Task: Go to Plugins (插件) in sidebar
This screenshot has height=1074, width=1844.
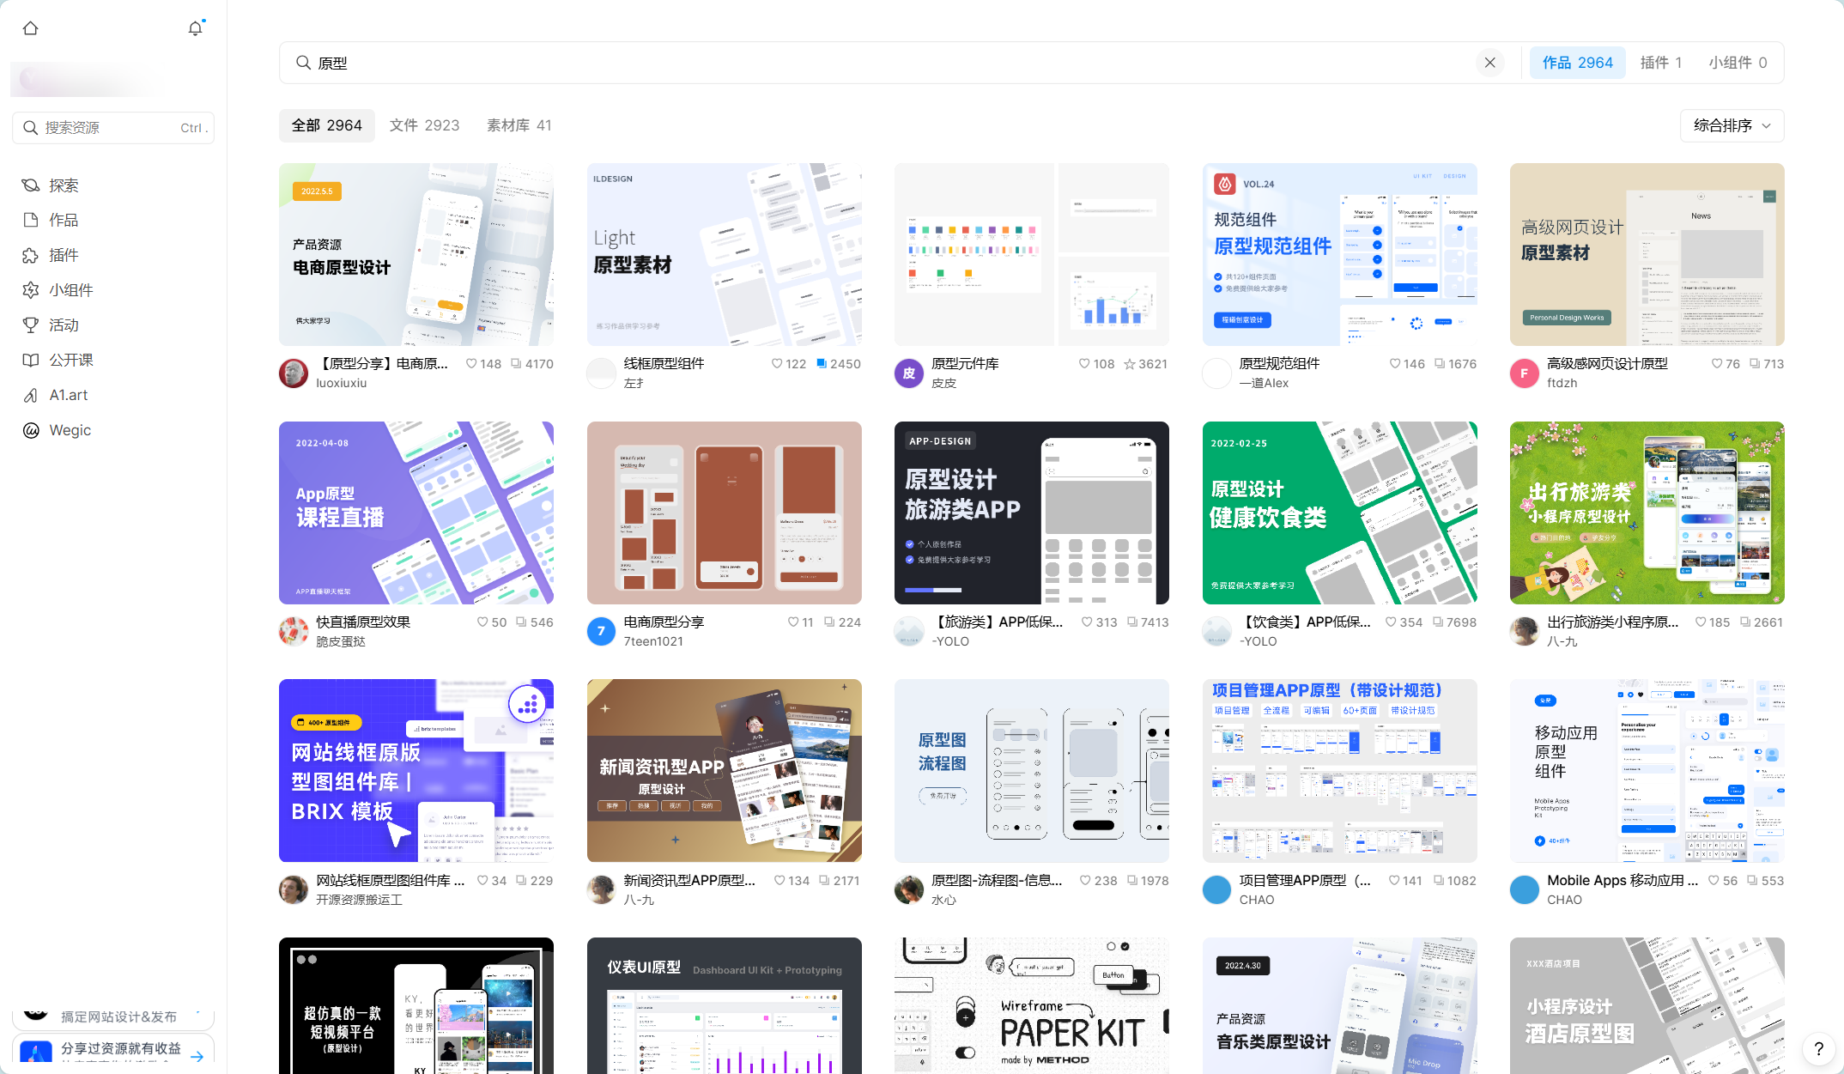Action: point(64,255)
